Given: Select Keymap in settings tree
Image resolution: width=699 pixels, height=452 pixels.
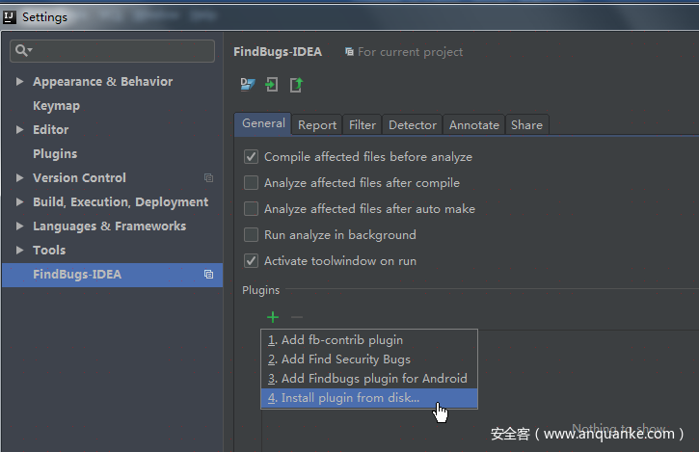Looking at the screenshot, I should [56, 106].
